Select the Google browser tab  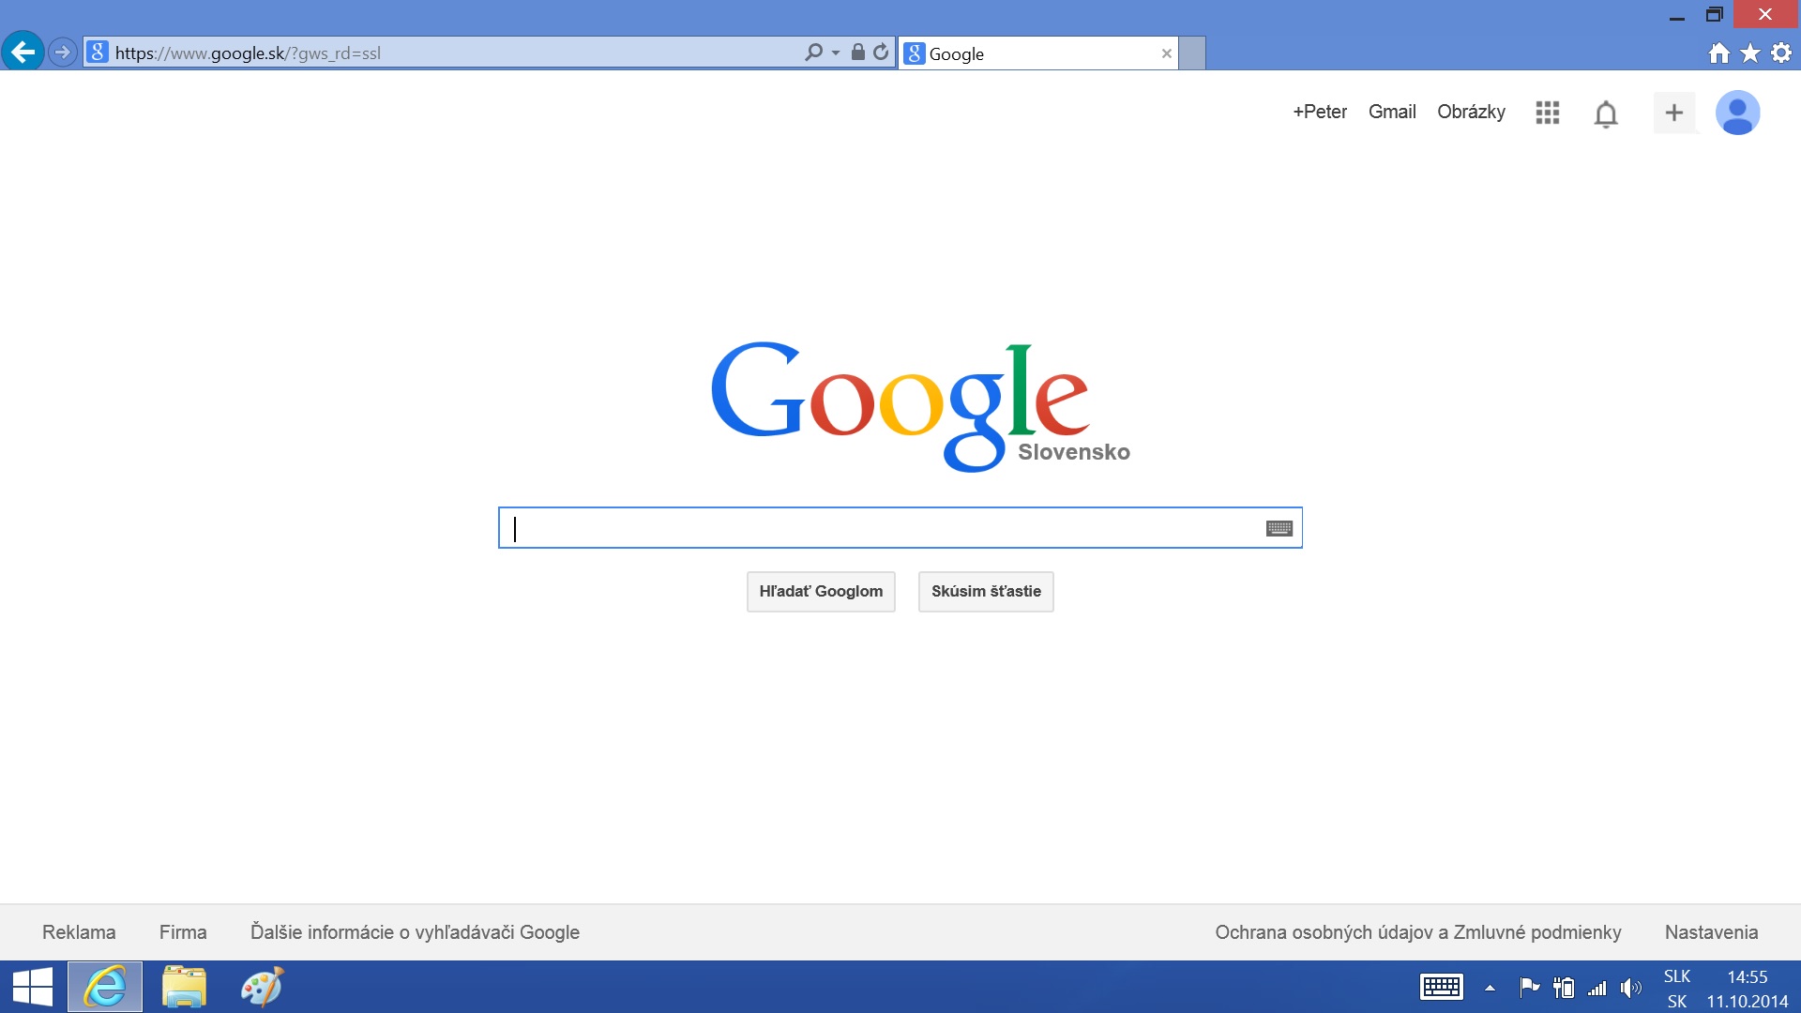click(1037, 53)
